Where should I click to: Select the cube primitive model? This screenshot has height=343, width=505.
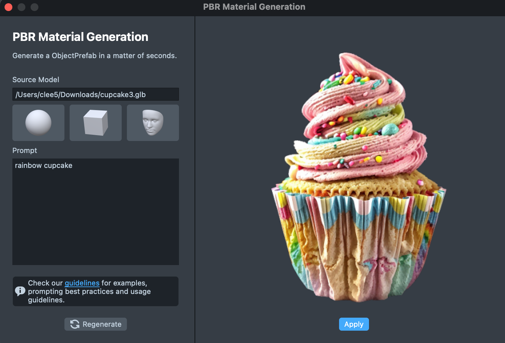coord(96,123)
